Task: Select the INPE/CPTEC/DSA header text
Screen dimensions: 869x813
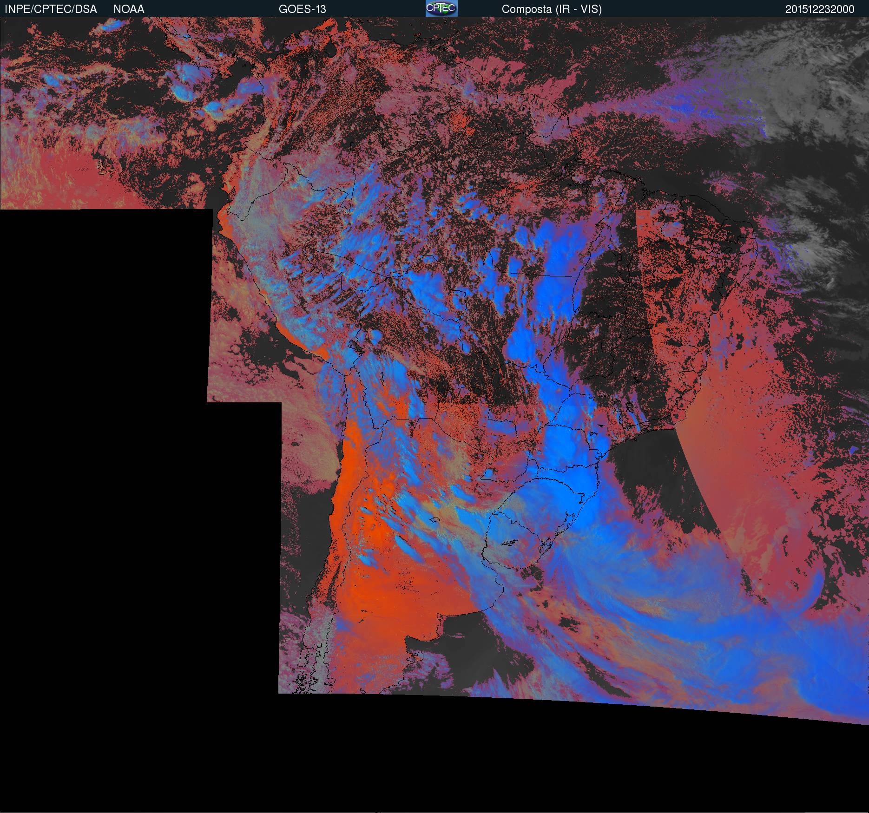Action: point(51,9)
